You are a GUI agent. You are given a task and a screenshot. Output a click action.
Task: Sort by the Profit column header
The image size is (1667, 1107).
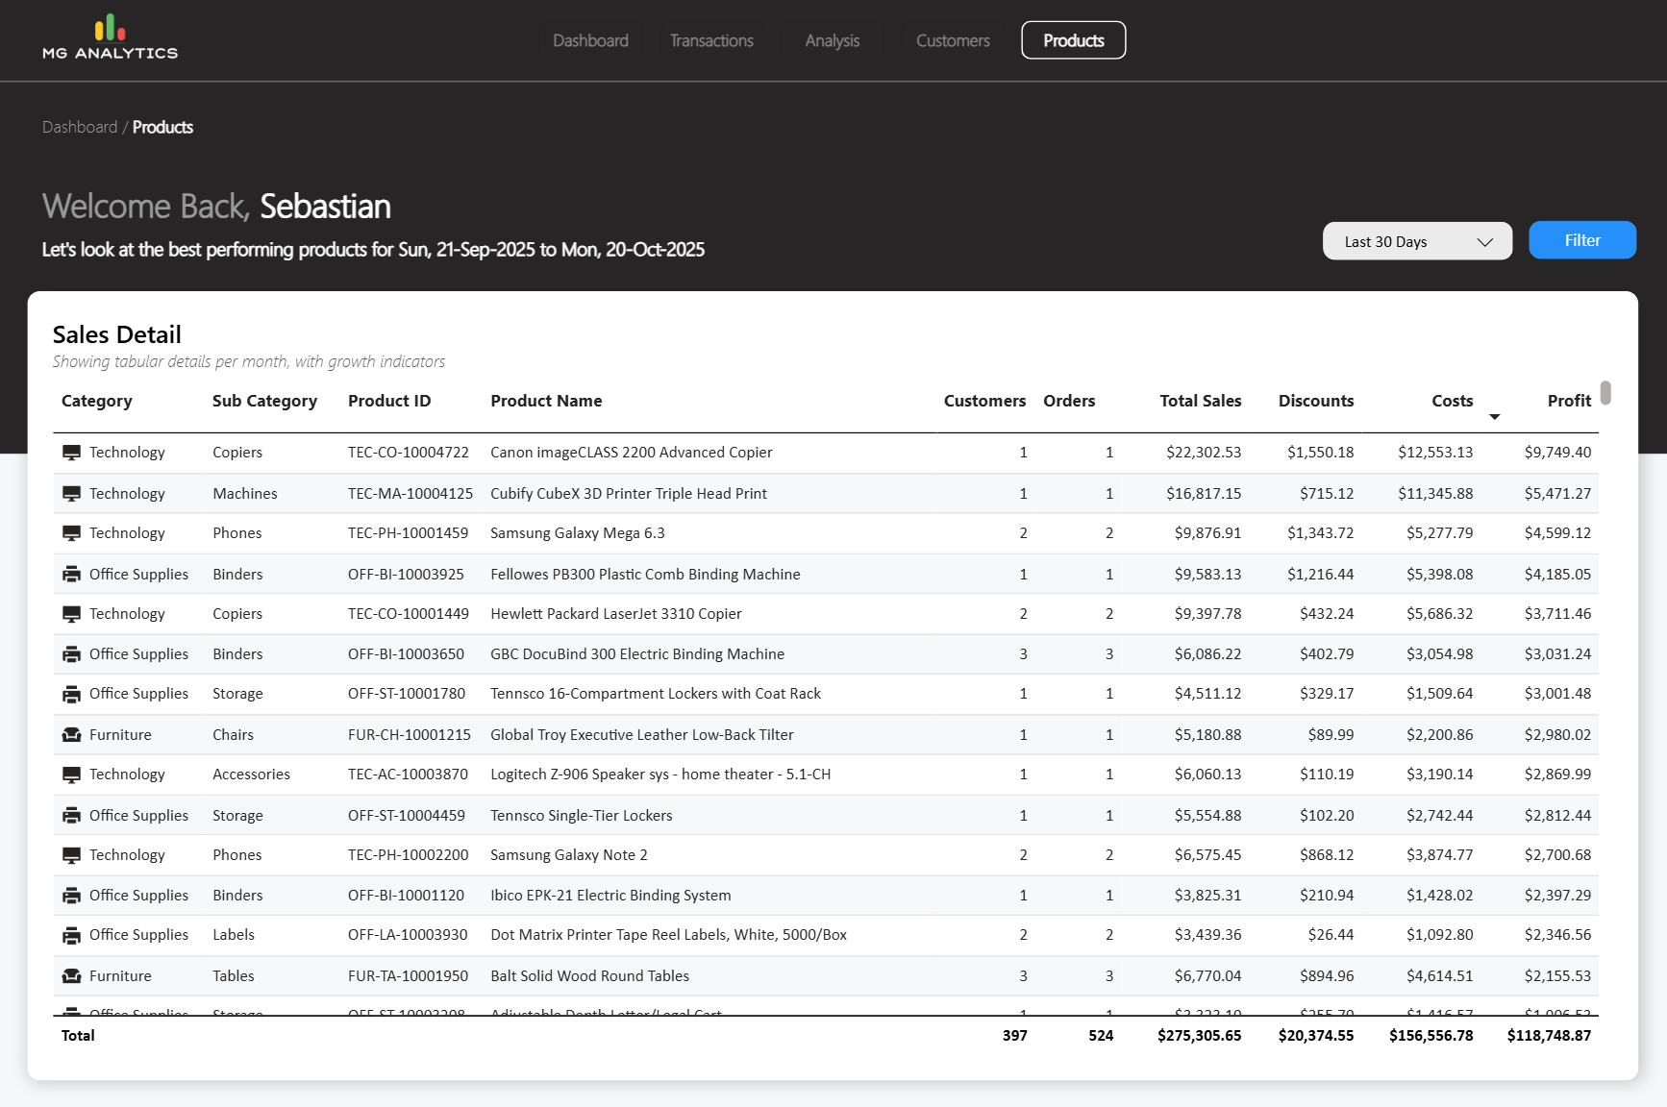(1568, 401)
